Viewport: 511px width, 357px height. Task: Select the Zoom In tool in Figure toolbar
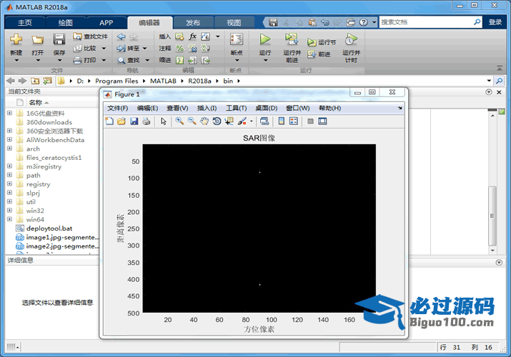click(x=179, y=121)
